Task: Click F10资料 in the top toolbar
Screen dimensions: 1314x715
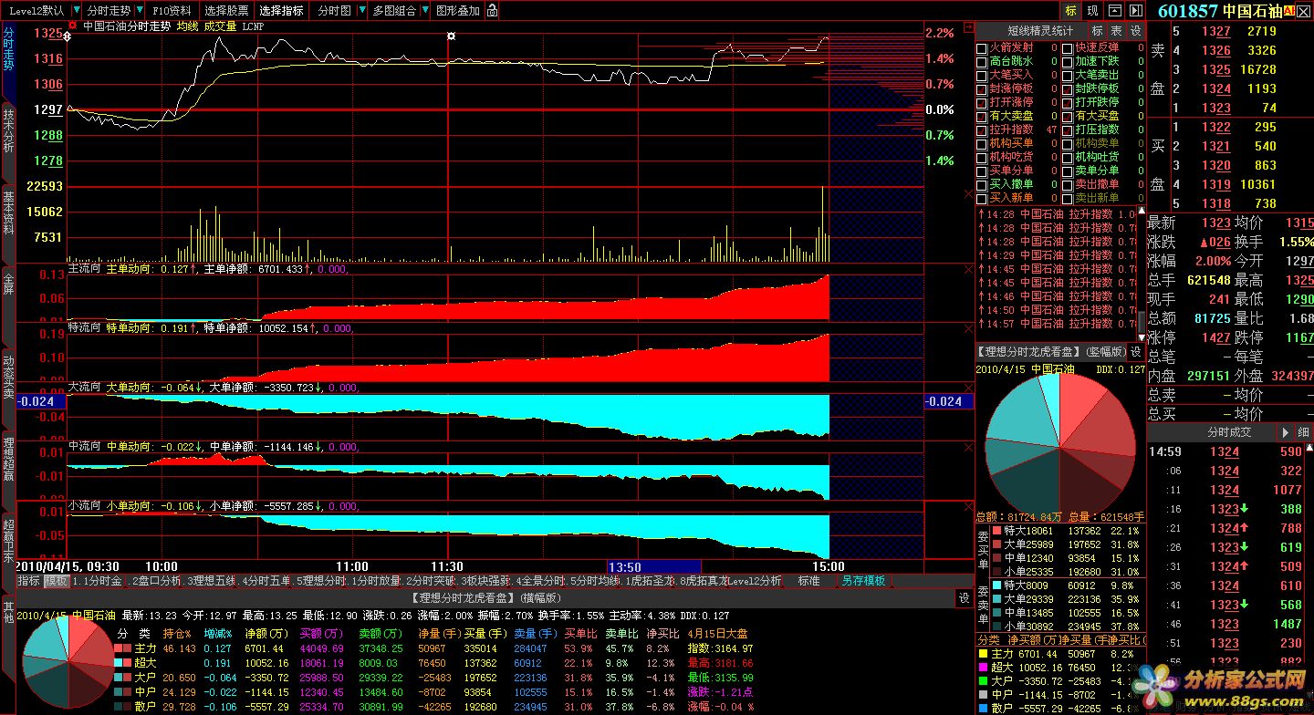Action: pyautogui.click(x=172, y=11)
